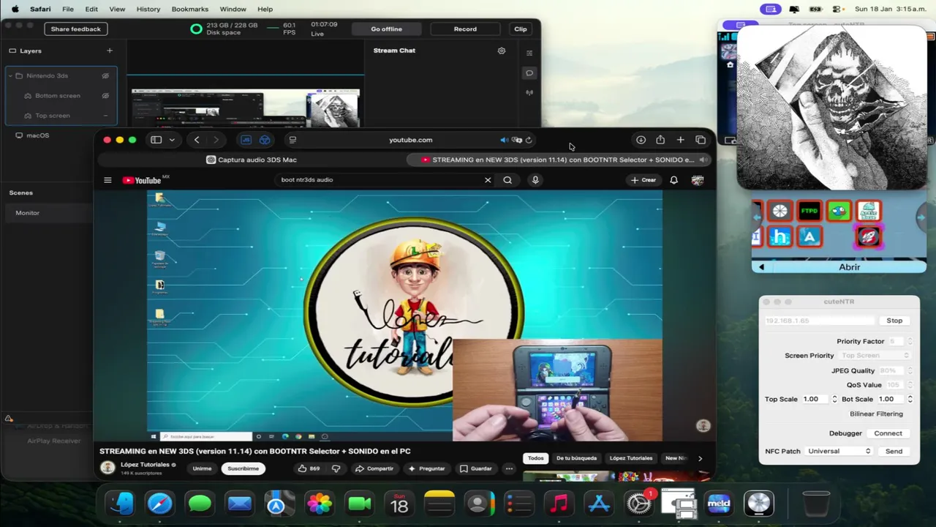
Task: Open the video more-actions ellipsis
Action: (x=509, y=468)
